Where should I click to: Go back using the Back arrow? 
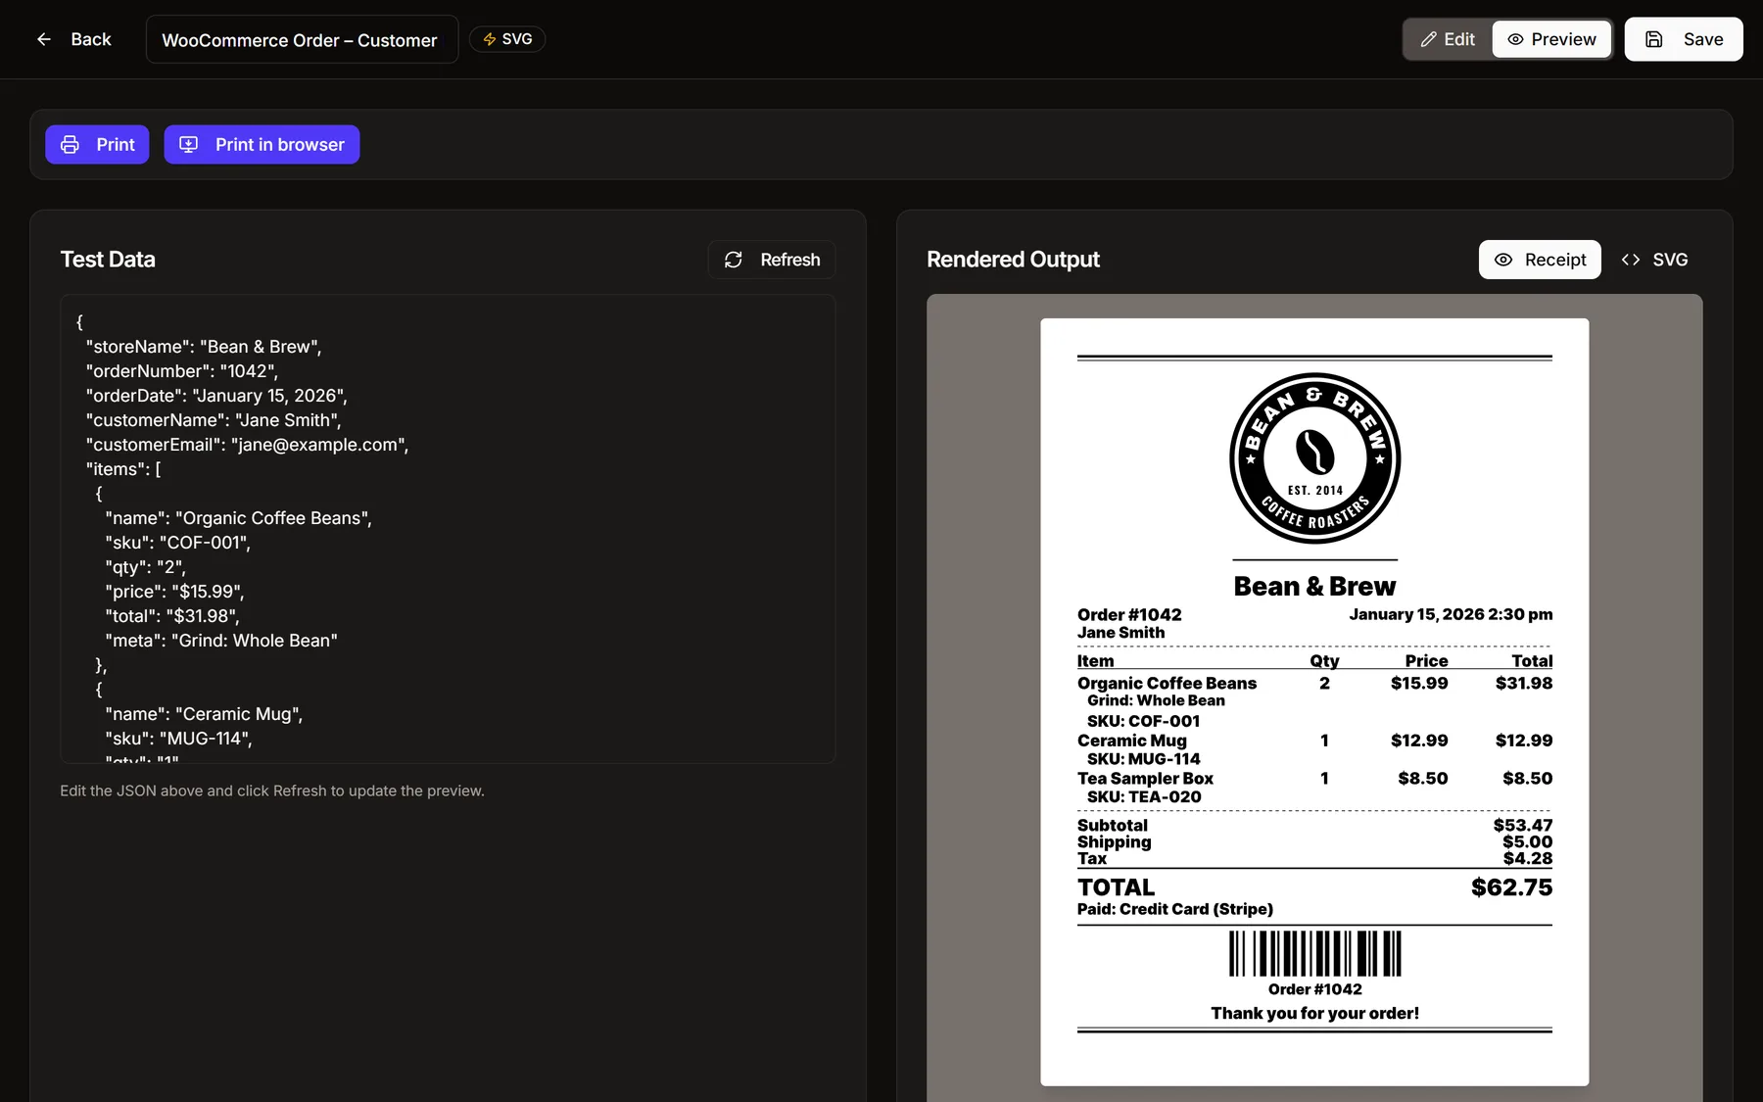(x=44, y=39)
